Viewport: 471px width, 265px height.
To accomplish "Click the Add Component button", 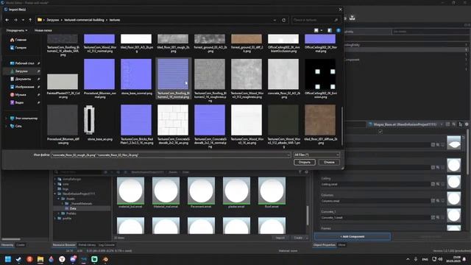I will click(353, 237).
